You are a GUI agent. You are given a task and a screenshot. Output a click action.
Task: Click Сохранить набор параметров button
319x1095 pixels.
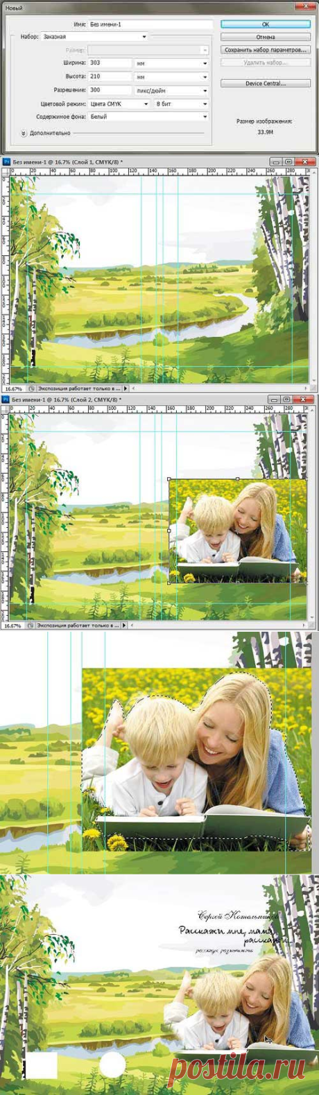coord(266,50)
